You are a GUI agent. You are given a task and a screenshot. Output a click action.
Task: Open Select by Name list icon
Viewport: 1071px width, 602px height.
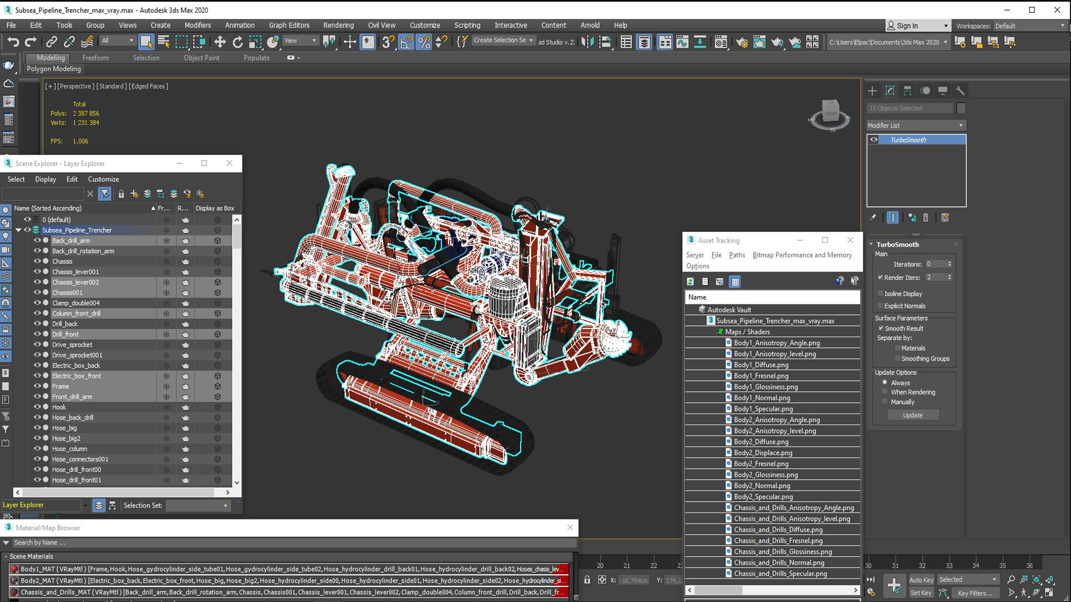(164, 42)
